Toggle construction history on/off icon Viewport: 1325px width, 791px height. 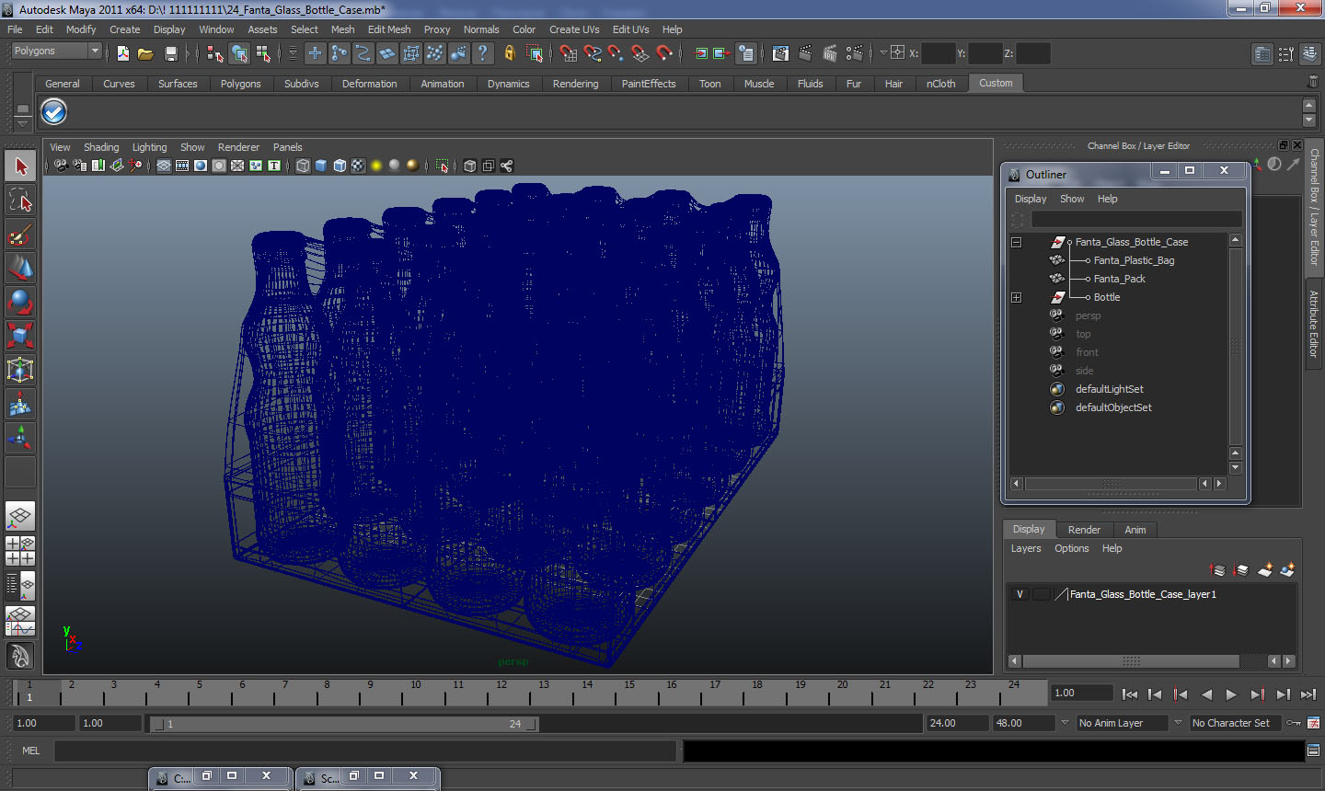[x=746, y=53]
